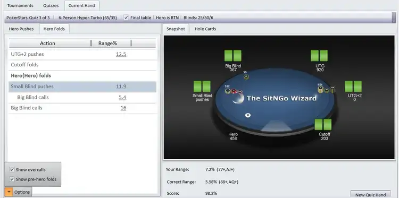Click the 6-Person Hyper-Turbo (65/35) label
This screenshot has height=198, width=399.
[88, 18]
